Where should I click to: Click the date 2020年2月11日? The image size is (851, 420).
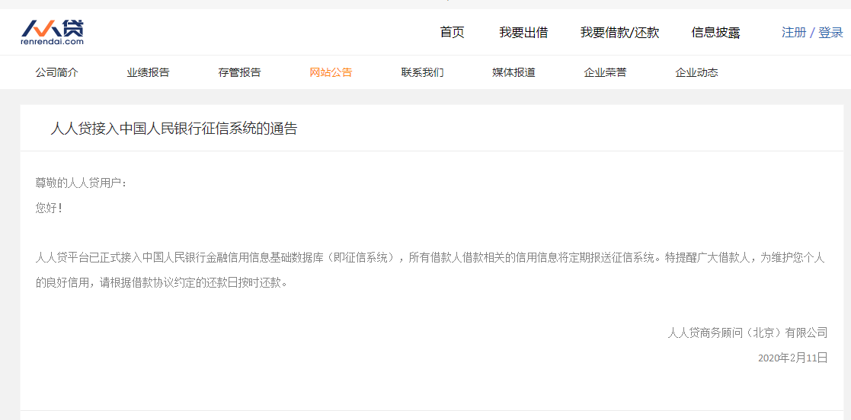792,357
